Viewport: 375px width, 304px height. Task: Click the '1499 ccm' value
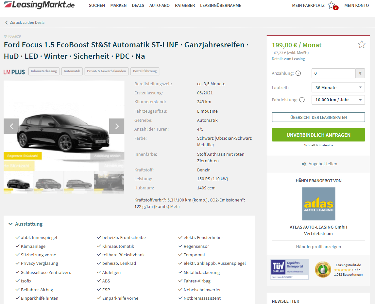[x=206, y=188]
